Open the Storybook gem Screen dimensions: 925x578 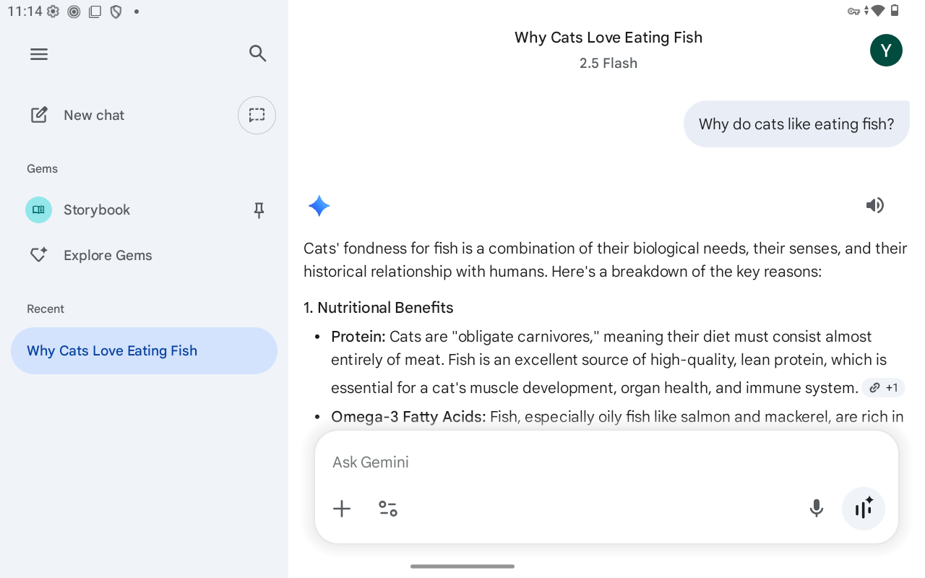tap(97, 210)
